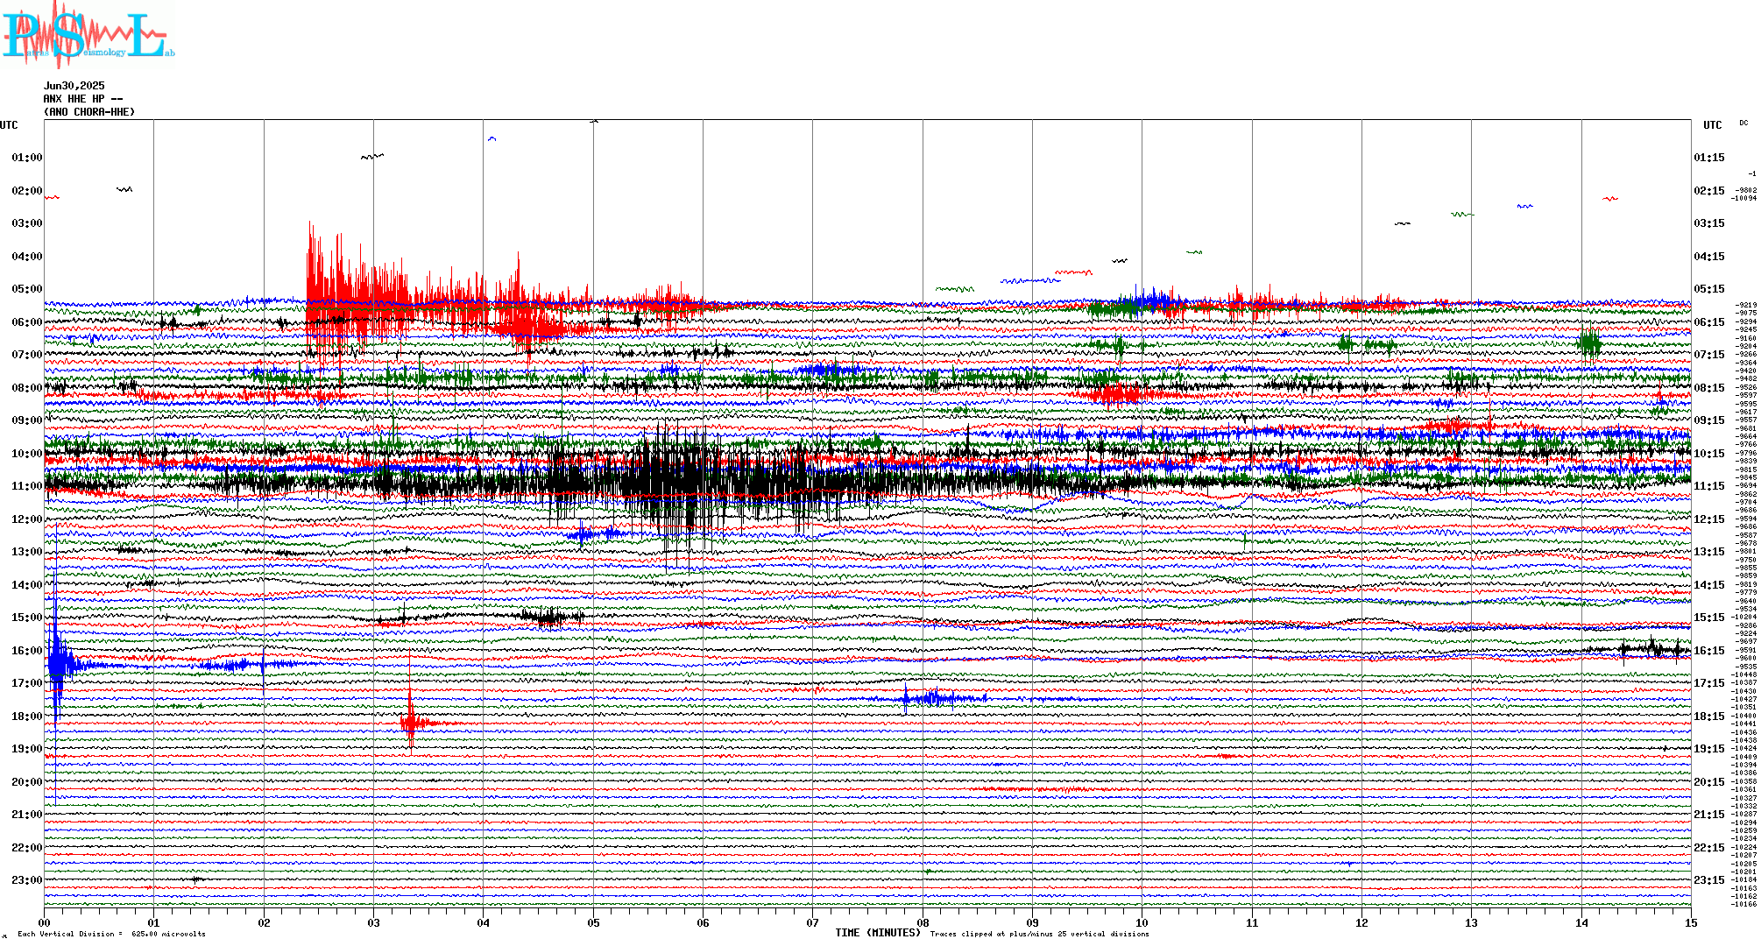Viewport: 1761px width, 946px height.
Task: Click minute tick label 07 on bottom axis
Action: pos(812,923)
